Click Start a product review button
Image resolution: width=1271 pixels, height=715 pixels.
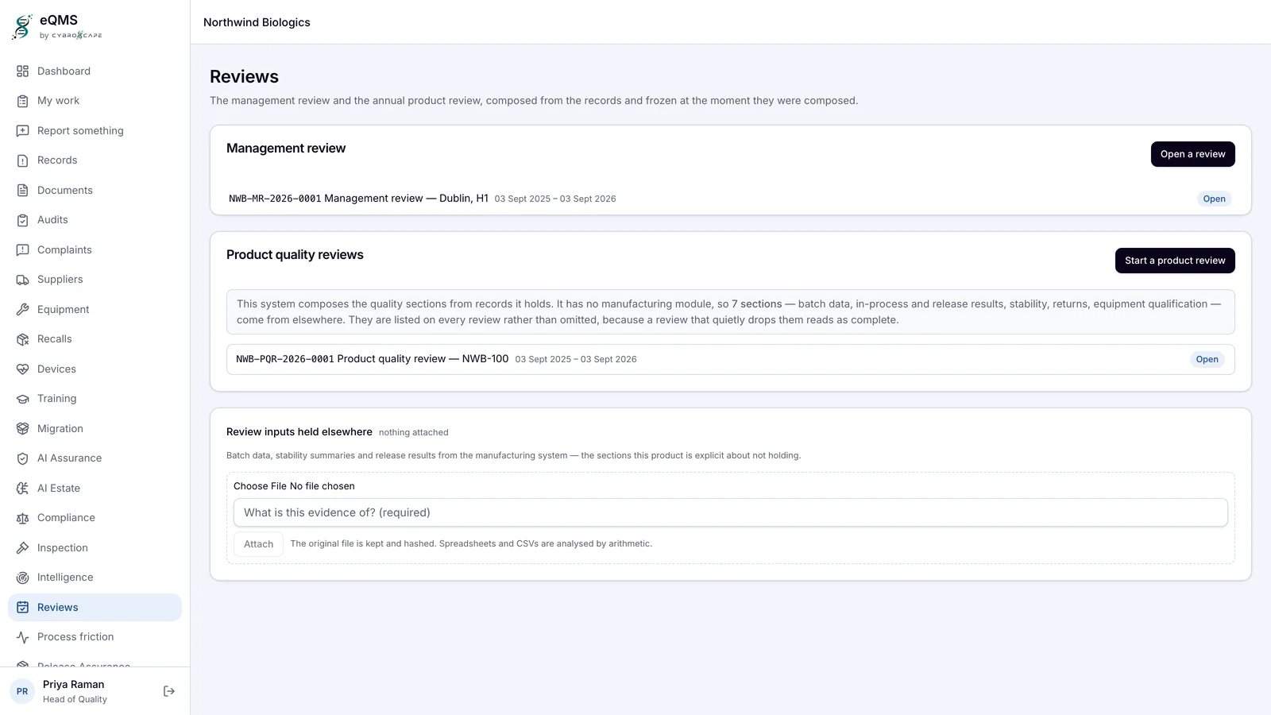pyautogui.click(x=1175, y=261)
